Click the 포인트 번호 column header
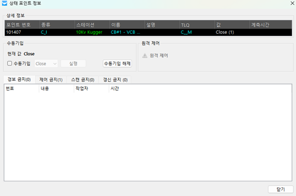Viewport: 296px width, 196px height. pos(21,25)
